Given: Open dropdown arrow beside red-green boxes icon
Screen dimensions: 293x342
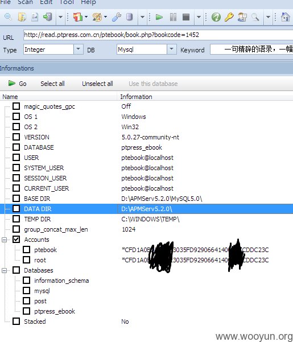Looking at the screenshot, I should tap(86, 17).
